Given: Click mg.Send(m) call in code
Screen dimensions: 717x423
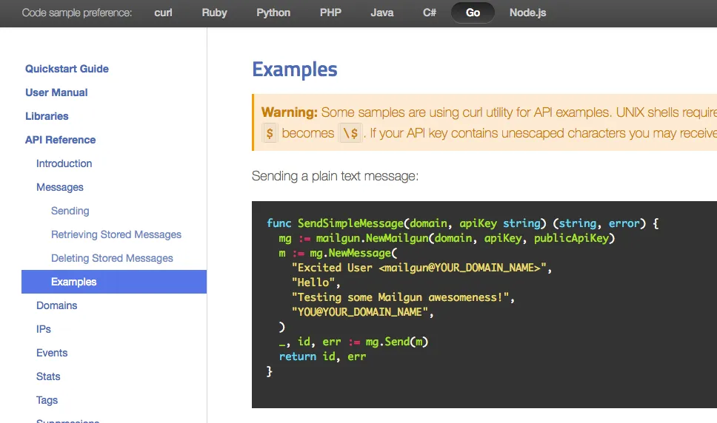Looking at the screenshot, I should point(396,342).
